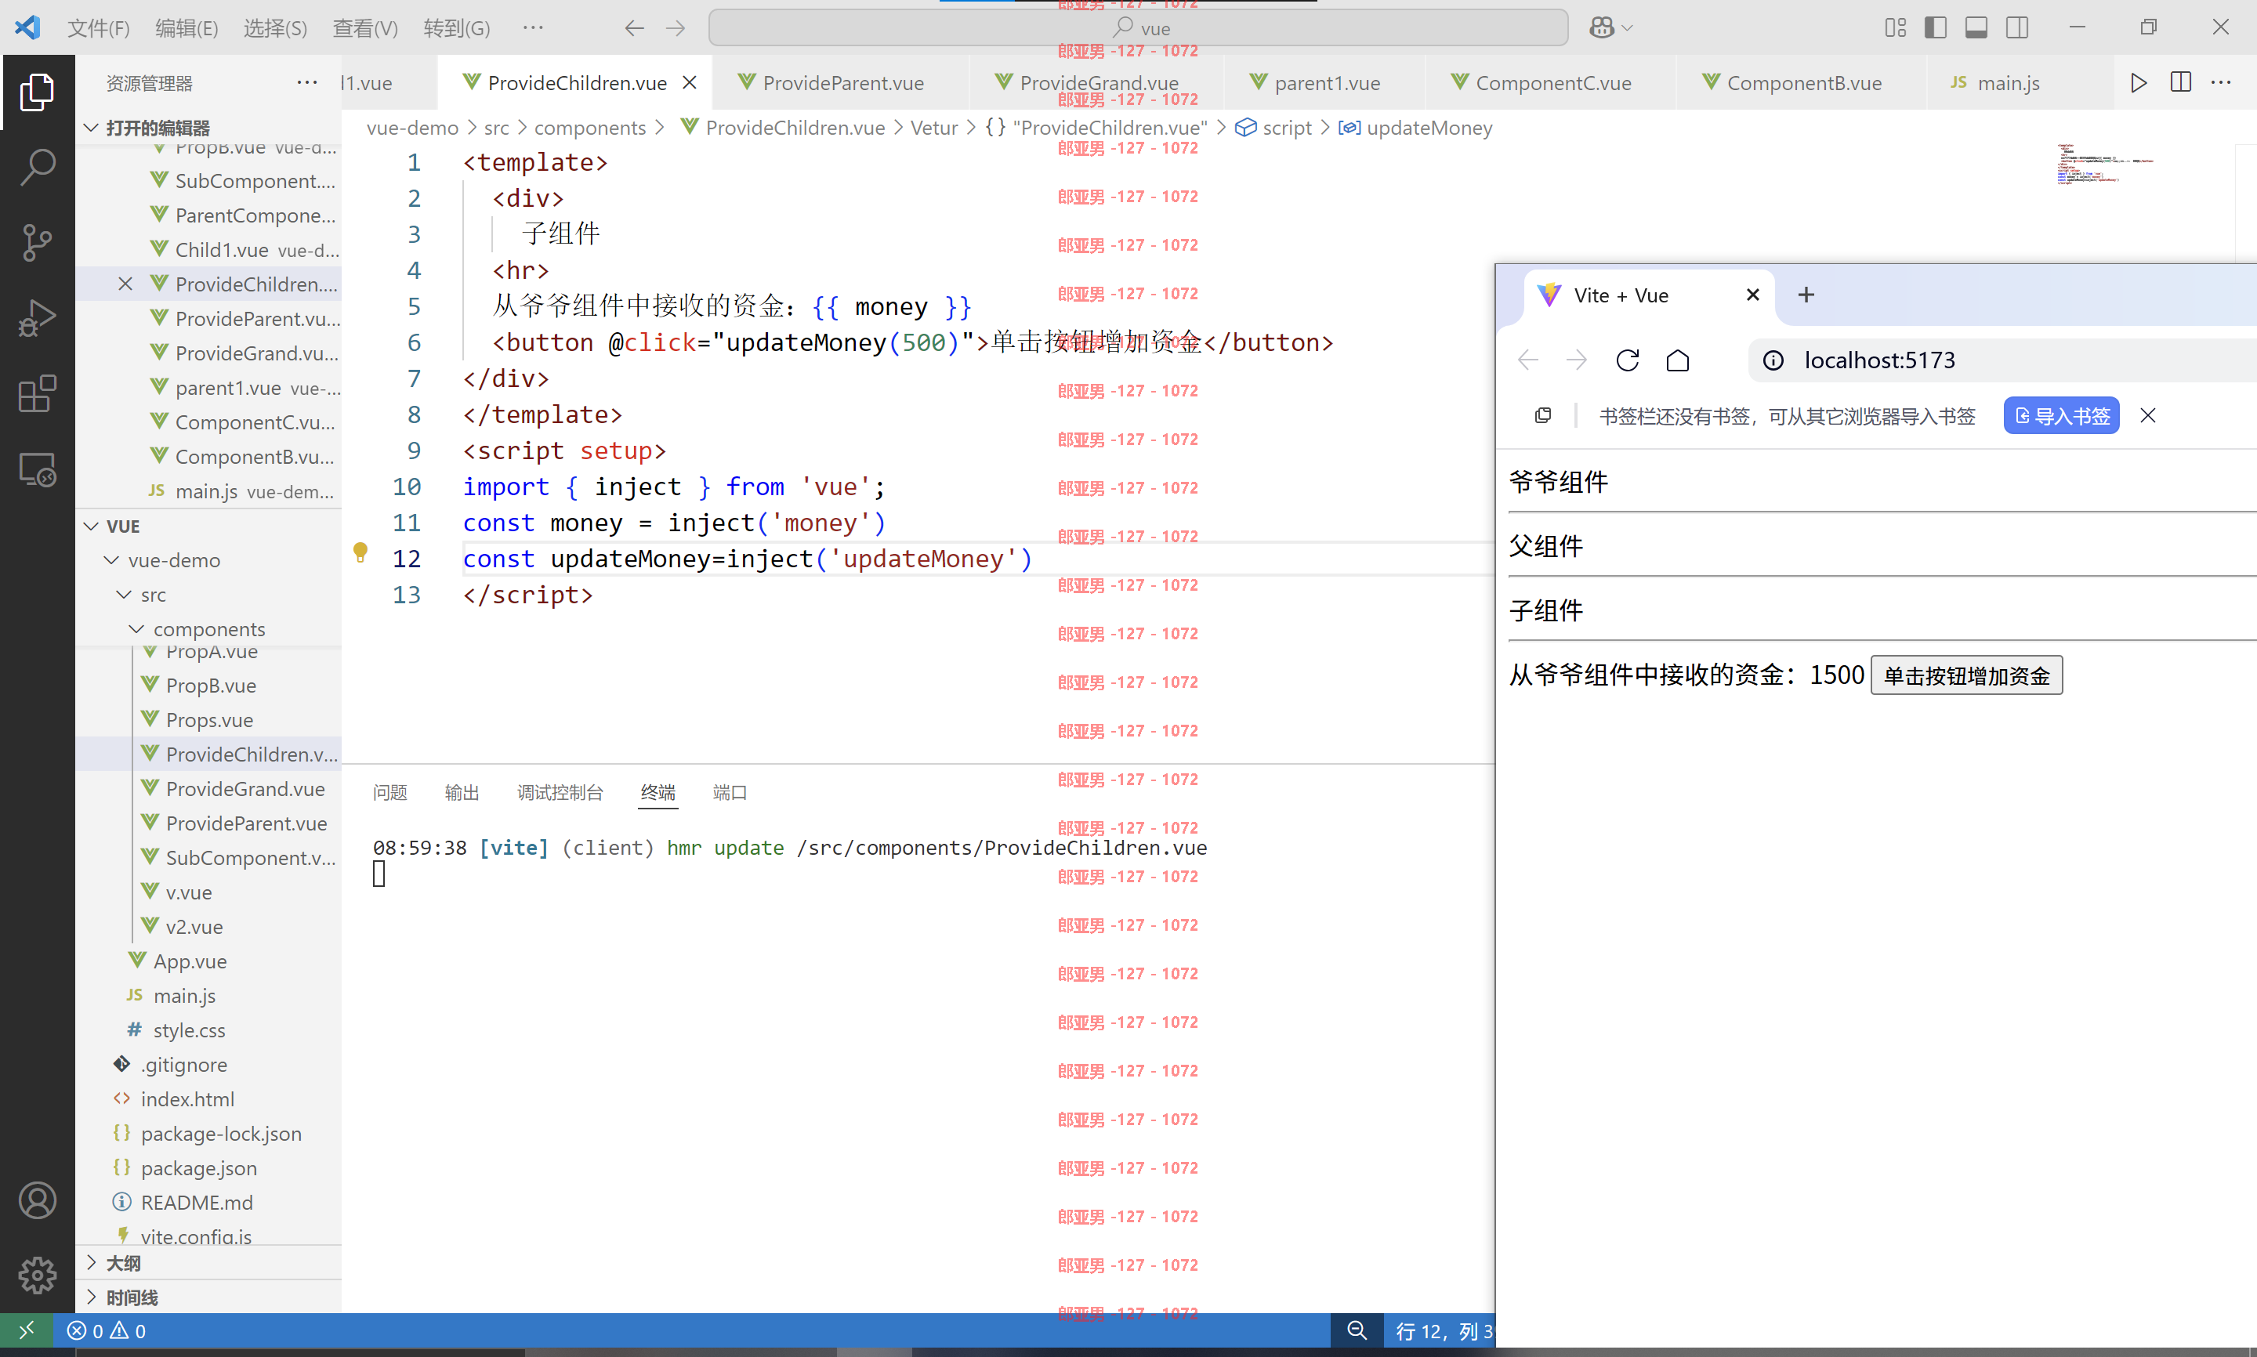The height and width of the screenshot is (1357, 2257).
Task: Click the components breadcrumb
Action: pyautogui.click(x=590, y=127)
